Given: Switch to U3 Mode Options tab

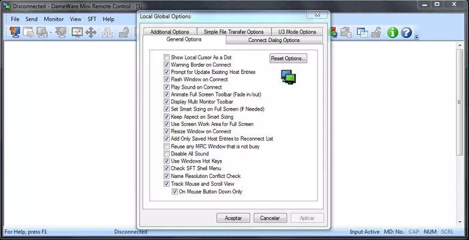Looking at the screenshot, I should coord(297,31).
